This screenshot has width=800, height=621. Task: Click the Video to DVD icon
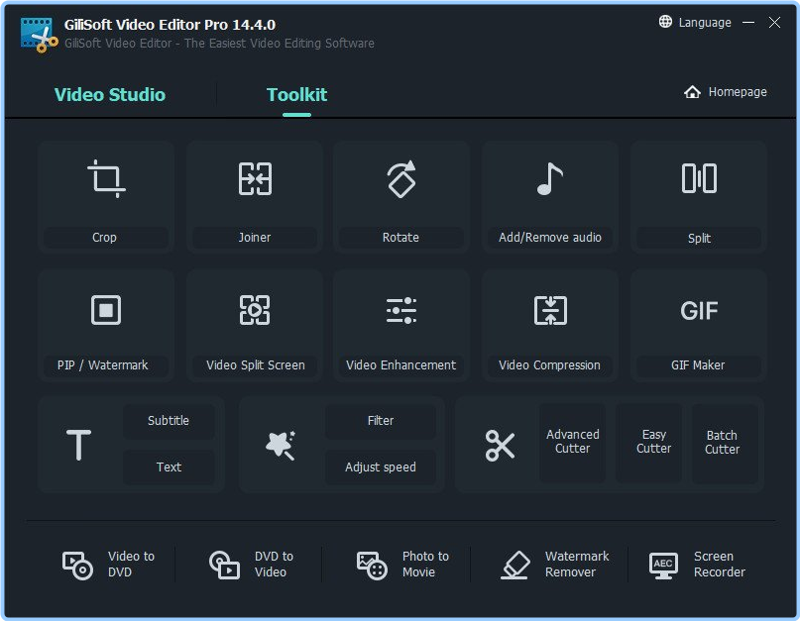pyautogui.click(x=77, y=565)
